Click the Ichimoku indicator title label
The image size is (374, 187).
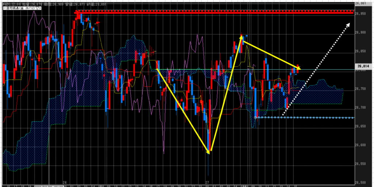coord(18,7)
